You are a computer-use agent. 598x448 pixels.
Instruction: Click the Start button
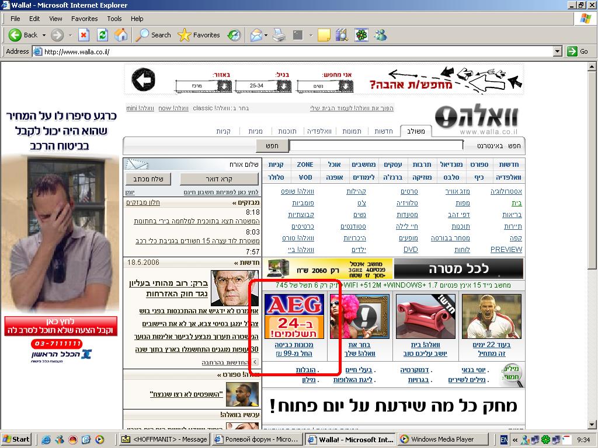(x=16, y=440)
